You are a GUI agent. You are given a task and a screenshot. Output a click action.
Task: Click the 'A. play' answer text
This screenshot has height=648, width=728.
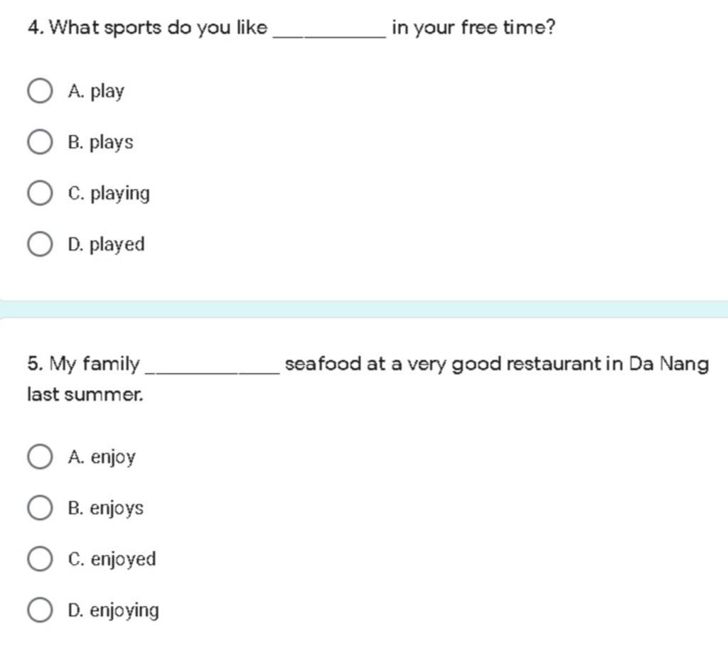96,92
